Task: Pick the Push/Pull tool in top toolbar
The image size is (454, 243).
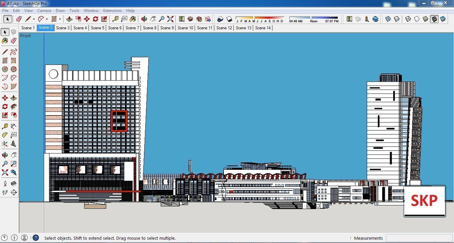Action: (x=69, y=19)
